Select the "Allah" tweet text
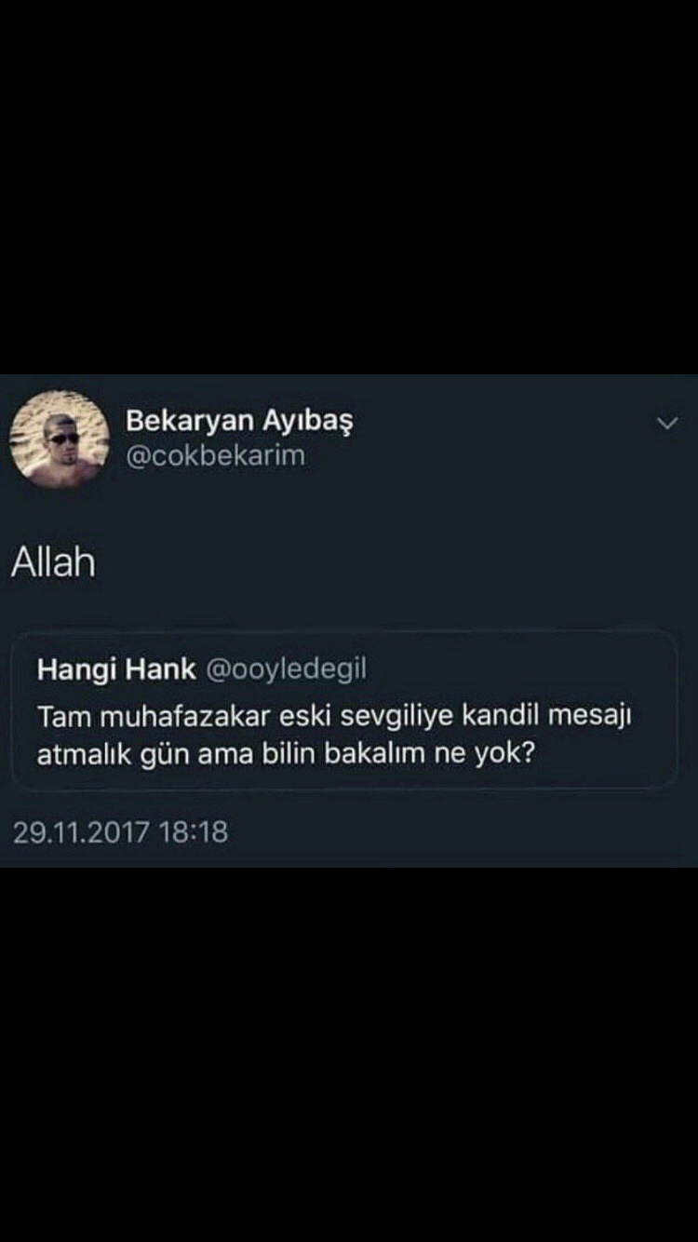Image resolution: width=698 pixels, height=1242 pixels. [53, 562]
